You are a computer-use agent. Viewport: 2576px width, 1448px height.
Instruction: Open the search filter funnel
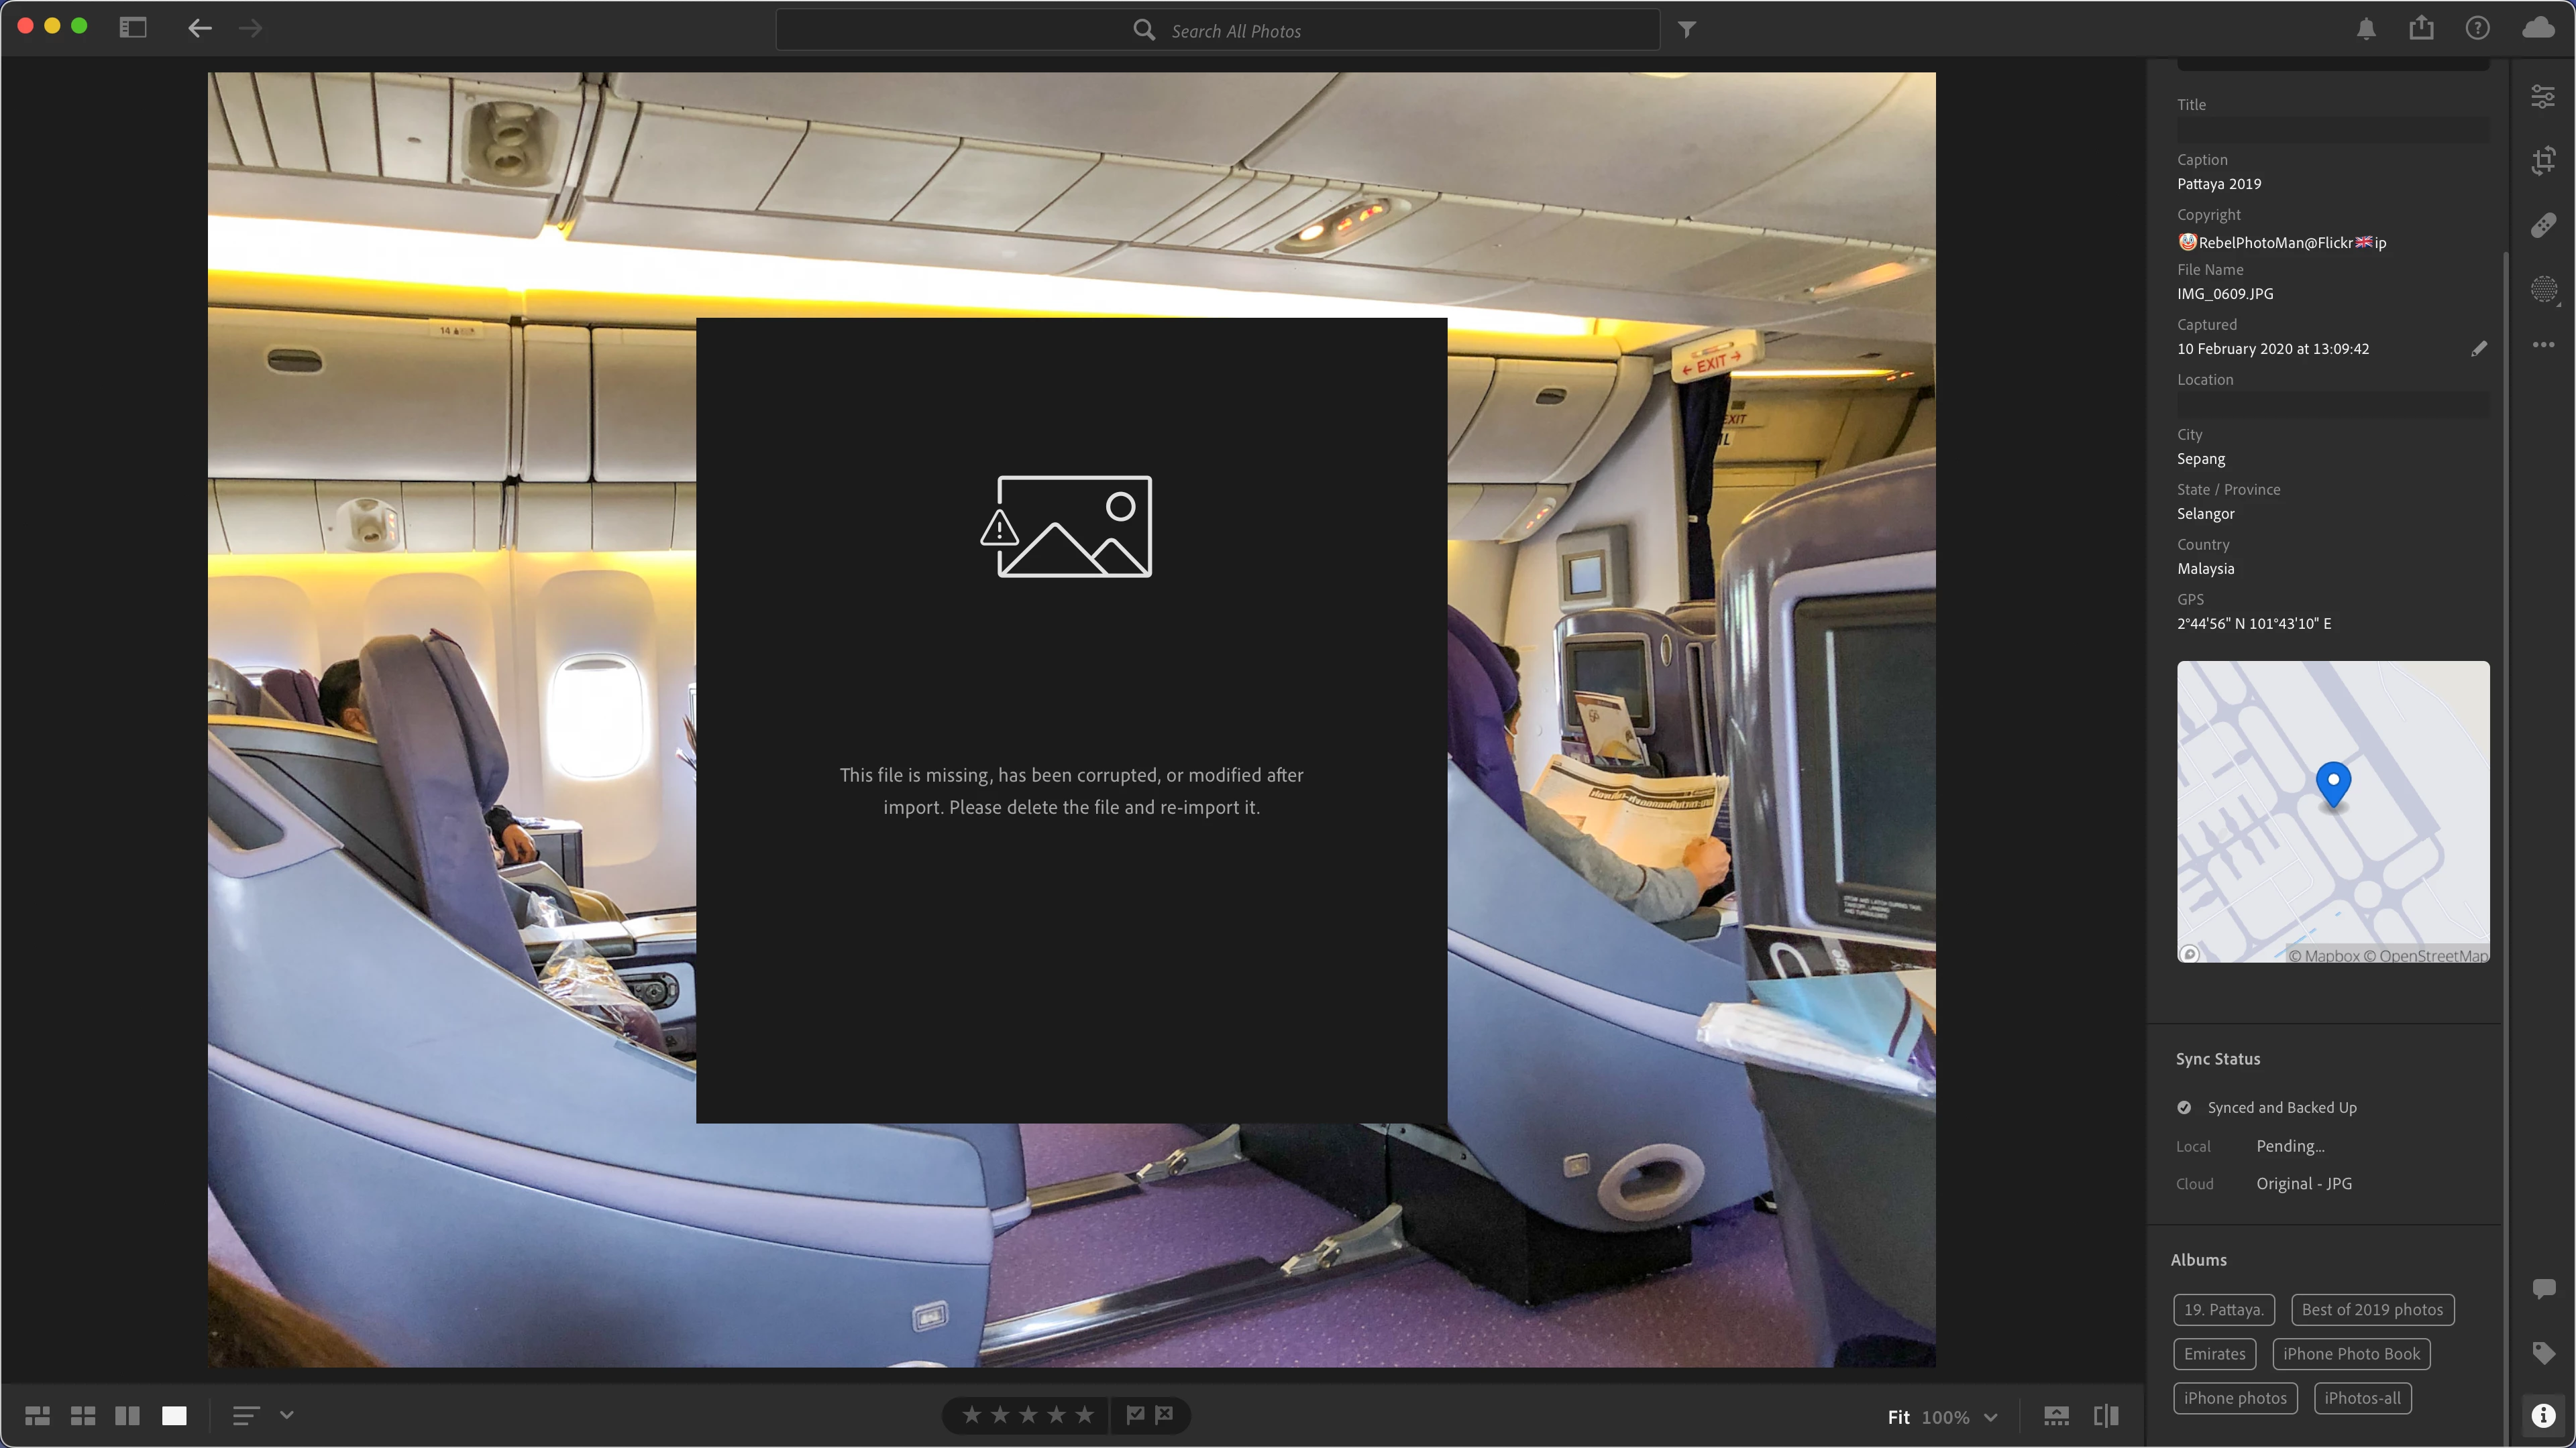1686,30
